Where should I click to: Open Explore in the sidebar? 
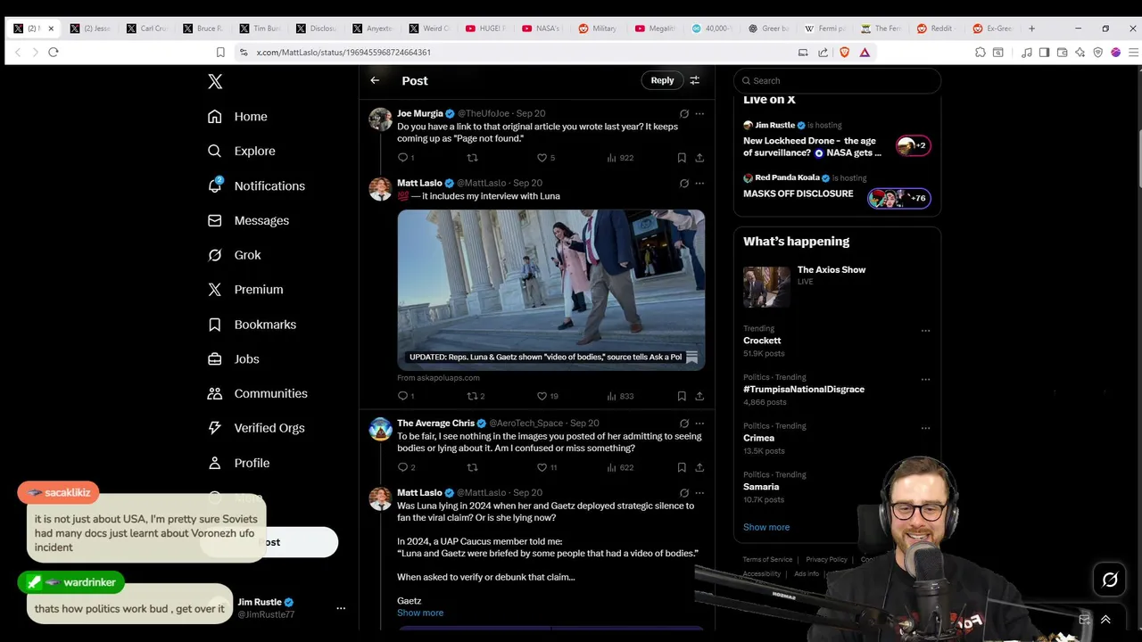[x=241, y=152]
